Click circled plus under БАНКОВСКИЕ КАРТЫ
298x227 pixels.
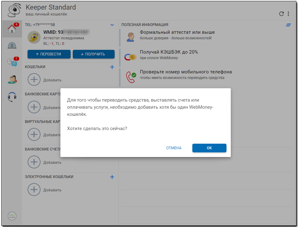[x=34, y=107]
